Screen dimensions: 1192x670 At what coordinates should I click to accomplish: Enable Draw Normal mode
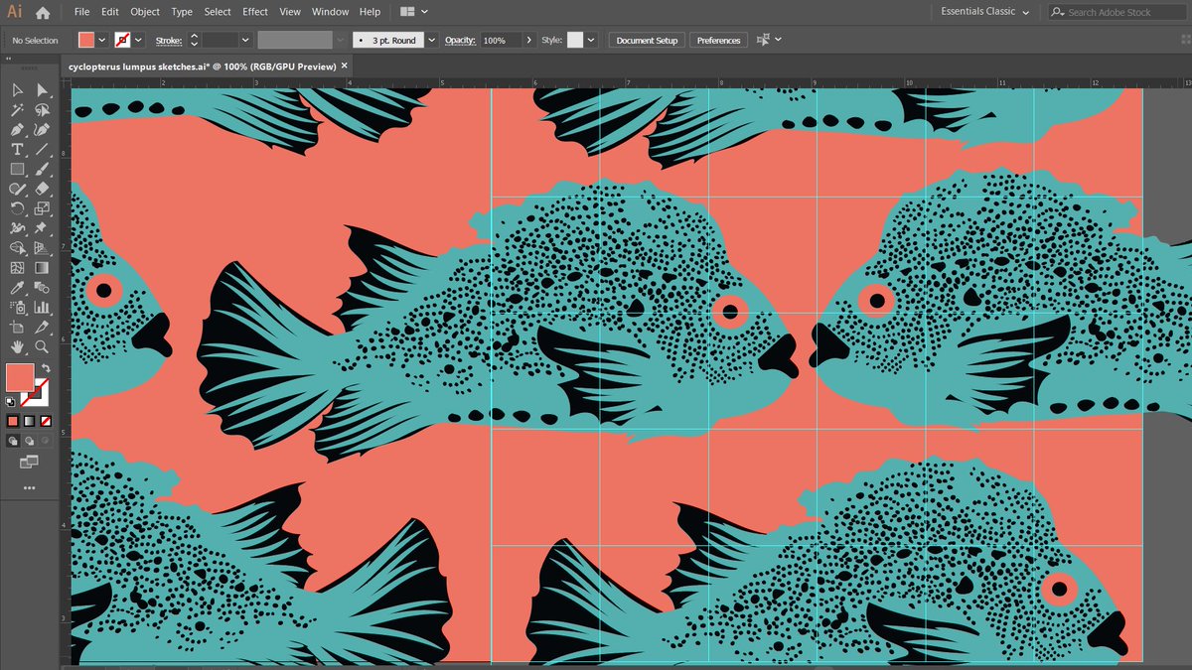(x=13, y=439)
